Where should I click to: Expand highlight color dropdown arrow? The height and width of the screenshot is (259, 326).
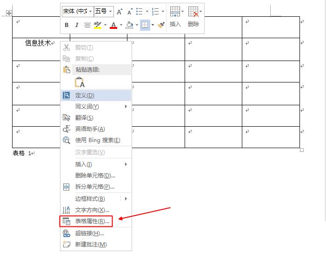[105, 25]
